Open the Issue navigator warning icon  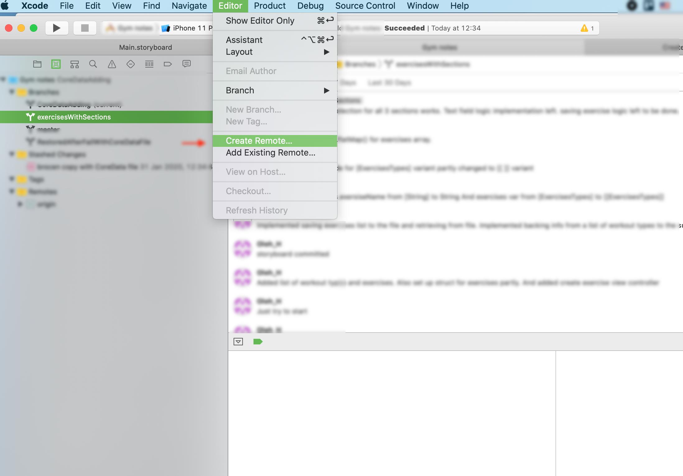(112, 64)
